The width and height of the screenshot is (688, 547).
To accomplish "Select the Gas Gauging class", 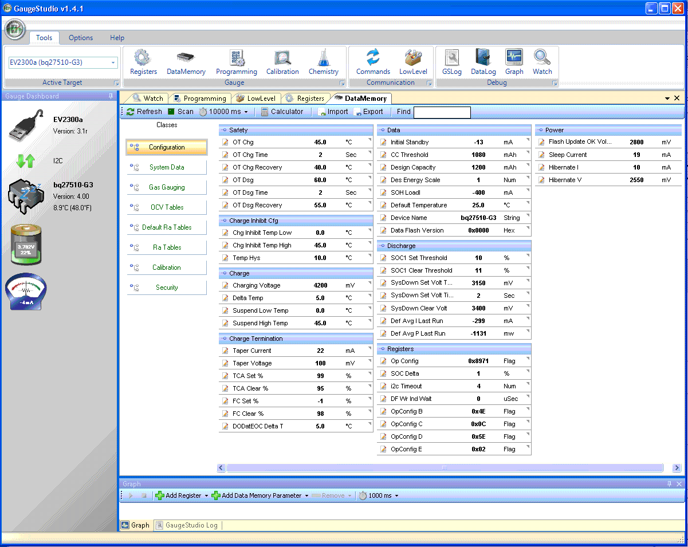I will tap(167, 187).
